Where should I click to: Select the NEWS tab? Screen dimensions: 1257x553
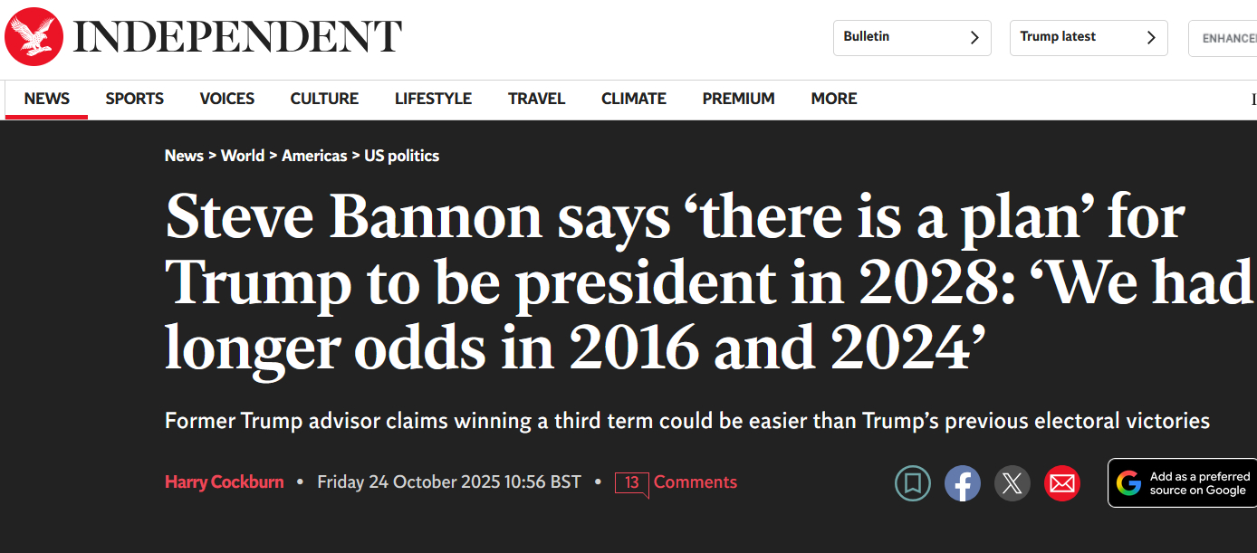pyautogui.click(x=47, y=99)
